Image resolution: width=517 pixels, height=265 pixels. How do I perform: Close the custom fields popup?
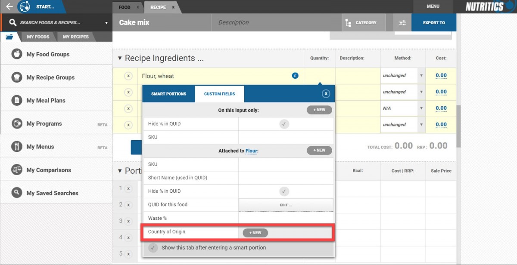[326, 93]
